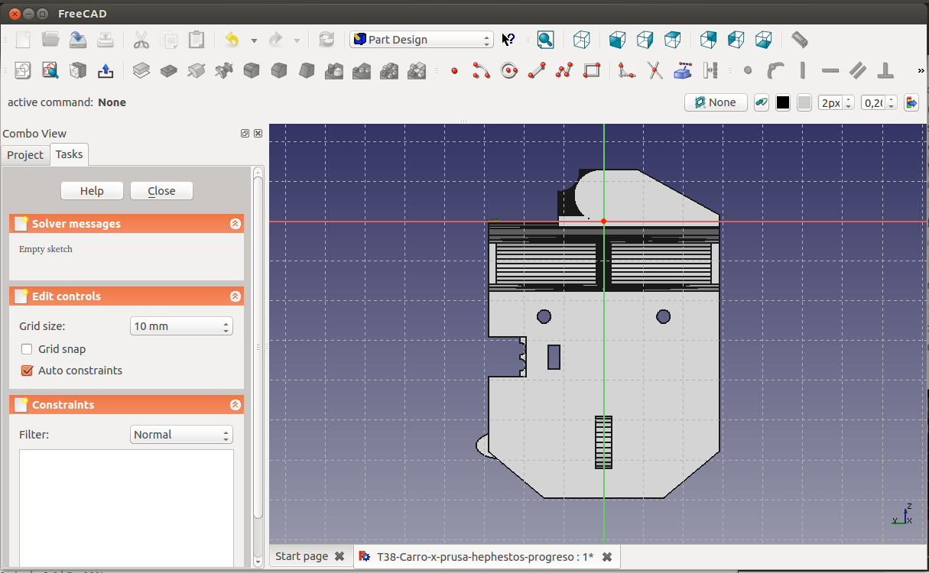The height and width of the screenshot is (573, 929).
Task: Create a sketch Fillet
Action: [x=627, y=71]
